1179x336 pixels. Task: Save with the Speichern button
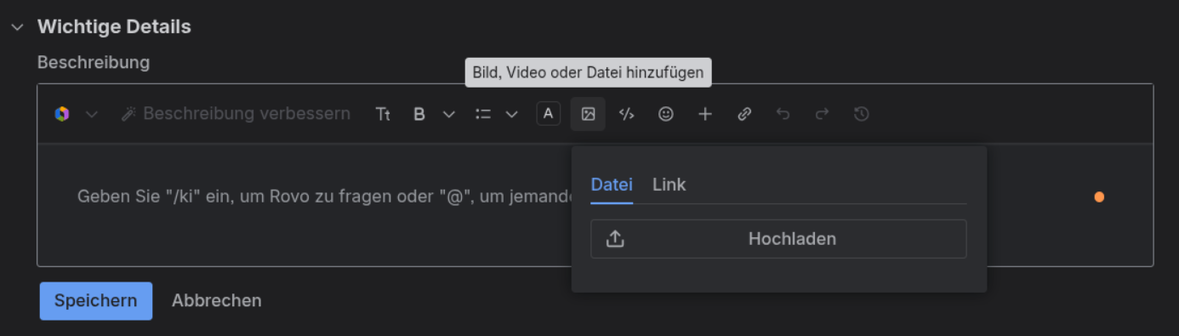(96, 301)
